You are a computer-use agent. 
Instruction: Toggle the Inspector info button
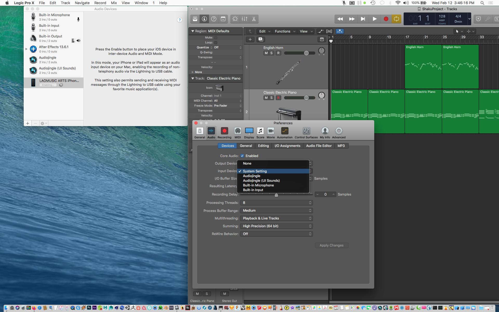click(204, 19)
